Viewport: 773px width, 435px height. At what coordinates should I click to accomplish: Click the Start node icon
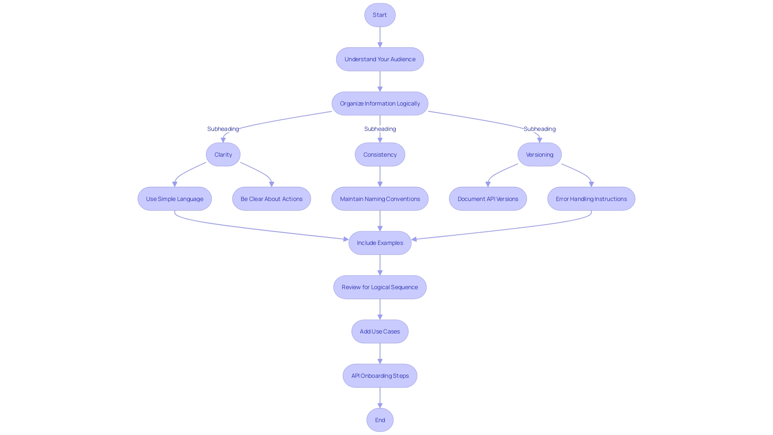coord(380,14)
